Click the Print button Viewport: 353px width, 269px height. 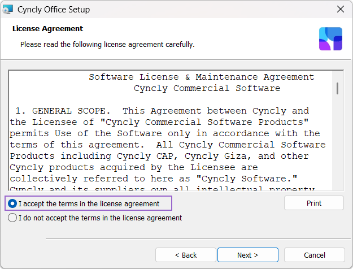(314, 203)
